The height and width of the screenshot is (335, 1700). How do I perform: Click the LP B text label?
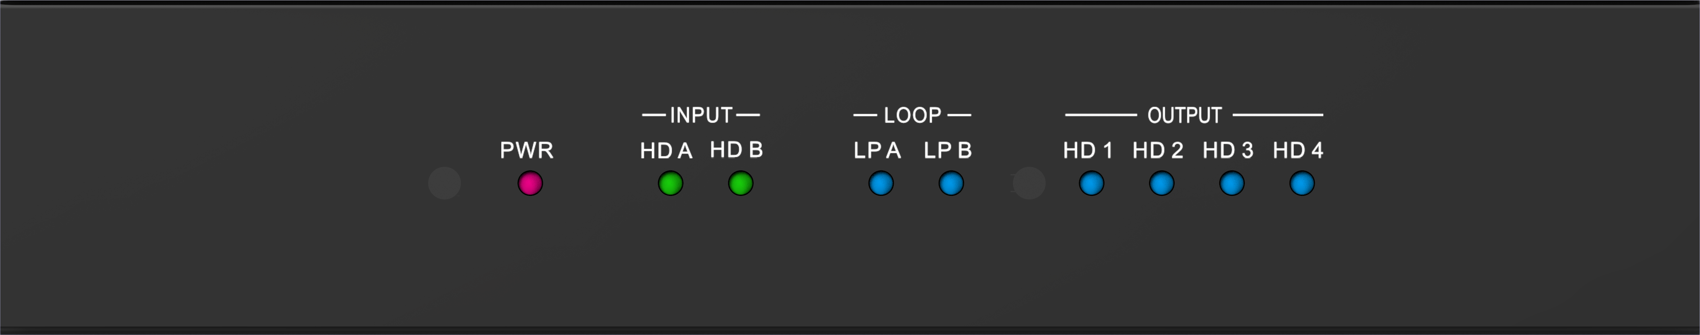coord(948,151)
